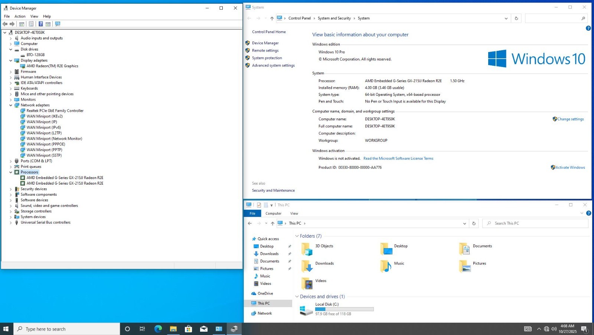This screenshot has height=335, width=594.
Task: Click the blue Help icon in Device Manager toolbar
Action: point(40,24)
